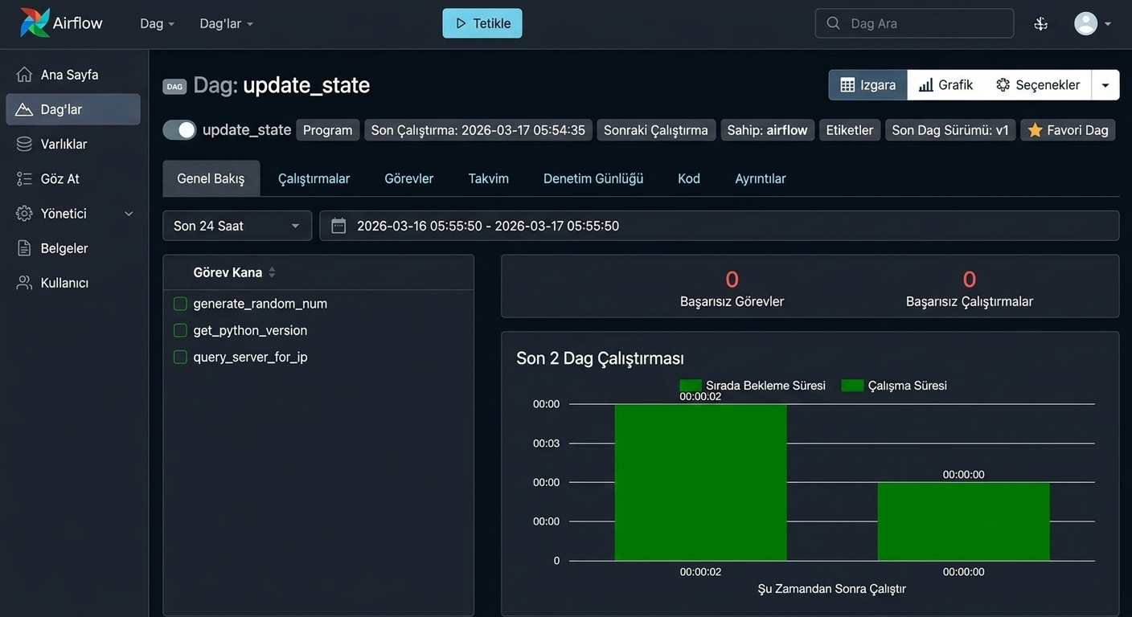Toggle Çalışma Süresi legend swatch
Image resolution: width=1132 pixels, height=617 pixels.
(x=853, y=386)
